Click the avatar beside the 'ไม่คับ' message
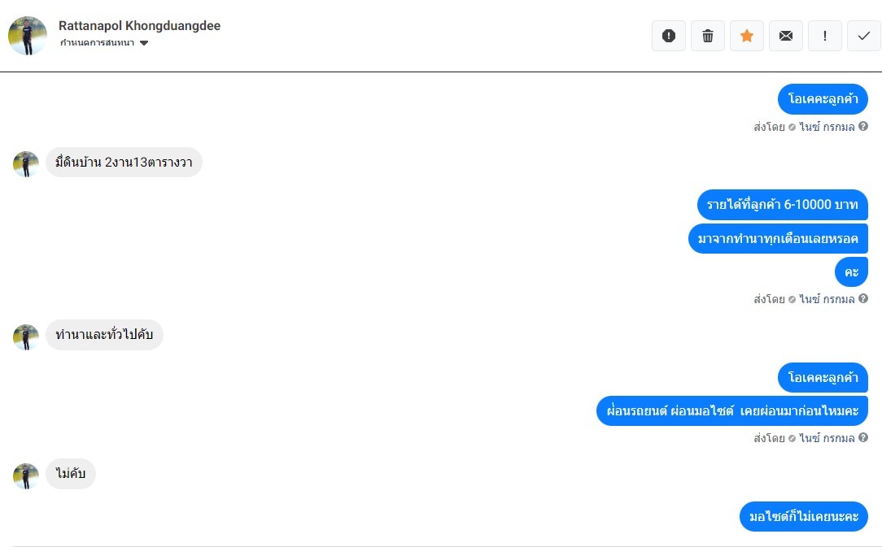 [x=26, y=475]
